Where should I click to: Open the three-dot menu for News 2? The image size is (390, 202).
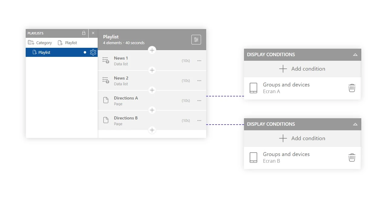pyautogui.click(x=199, y=80)
